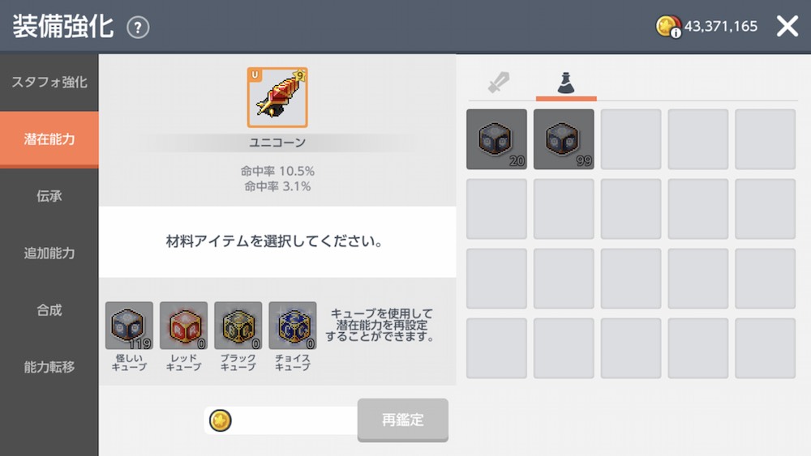Open the help question mark icon
The width and height of the screenshot is (811, 456).
coord(138,28)
